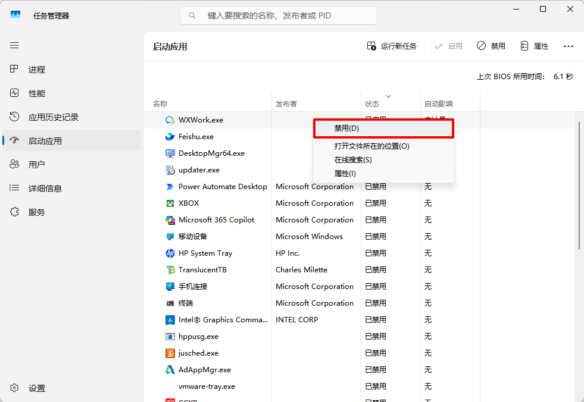Choose 禁用(D) in the context menu
The height and width of the screenshot is (402, 584).
click(383, 128)
